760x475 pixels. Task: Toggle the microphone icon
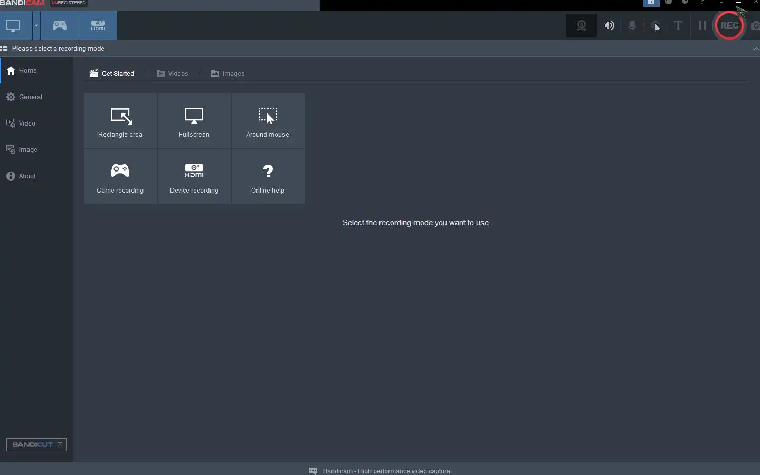tap(632, 25)
